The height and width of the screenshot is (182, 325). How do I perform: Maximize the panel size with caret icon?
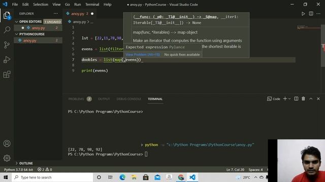point(311,99)
